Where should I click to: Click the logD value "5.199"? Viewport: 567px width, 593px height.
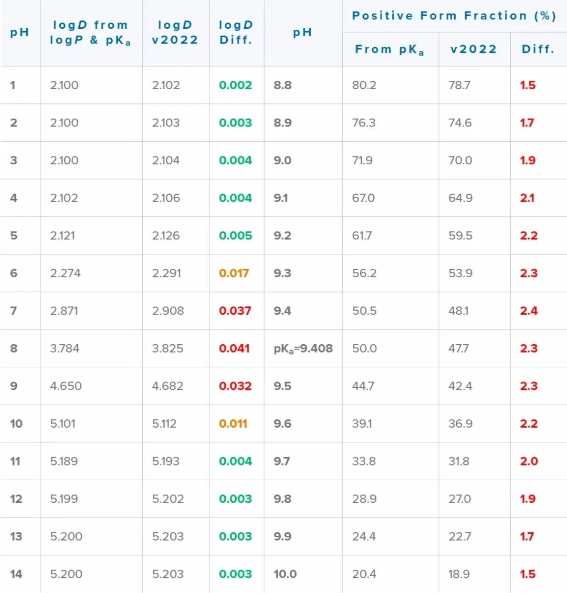point(64,499)
